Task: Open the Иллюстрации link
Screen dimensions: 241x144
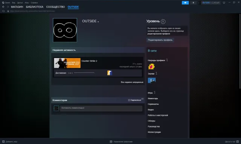Action: click(154, 132)
